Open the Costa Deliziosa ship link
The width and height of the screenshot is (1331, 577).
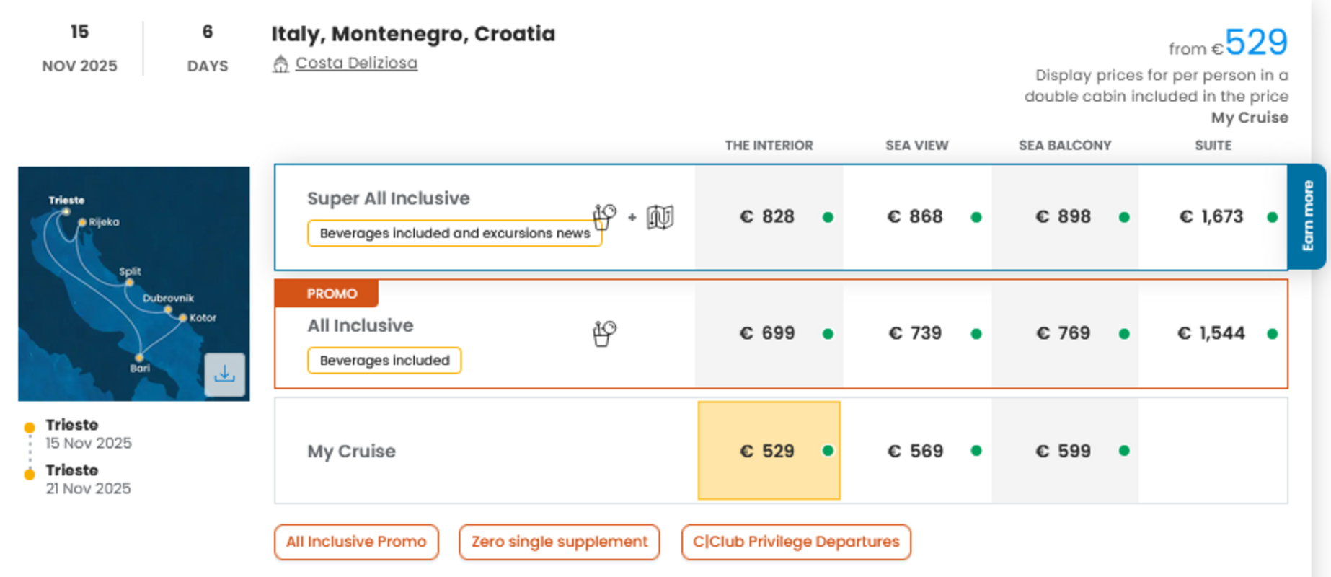[356, 63]
